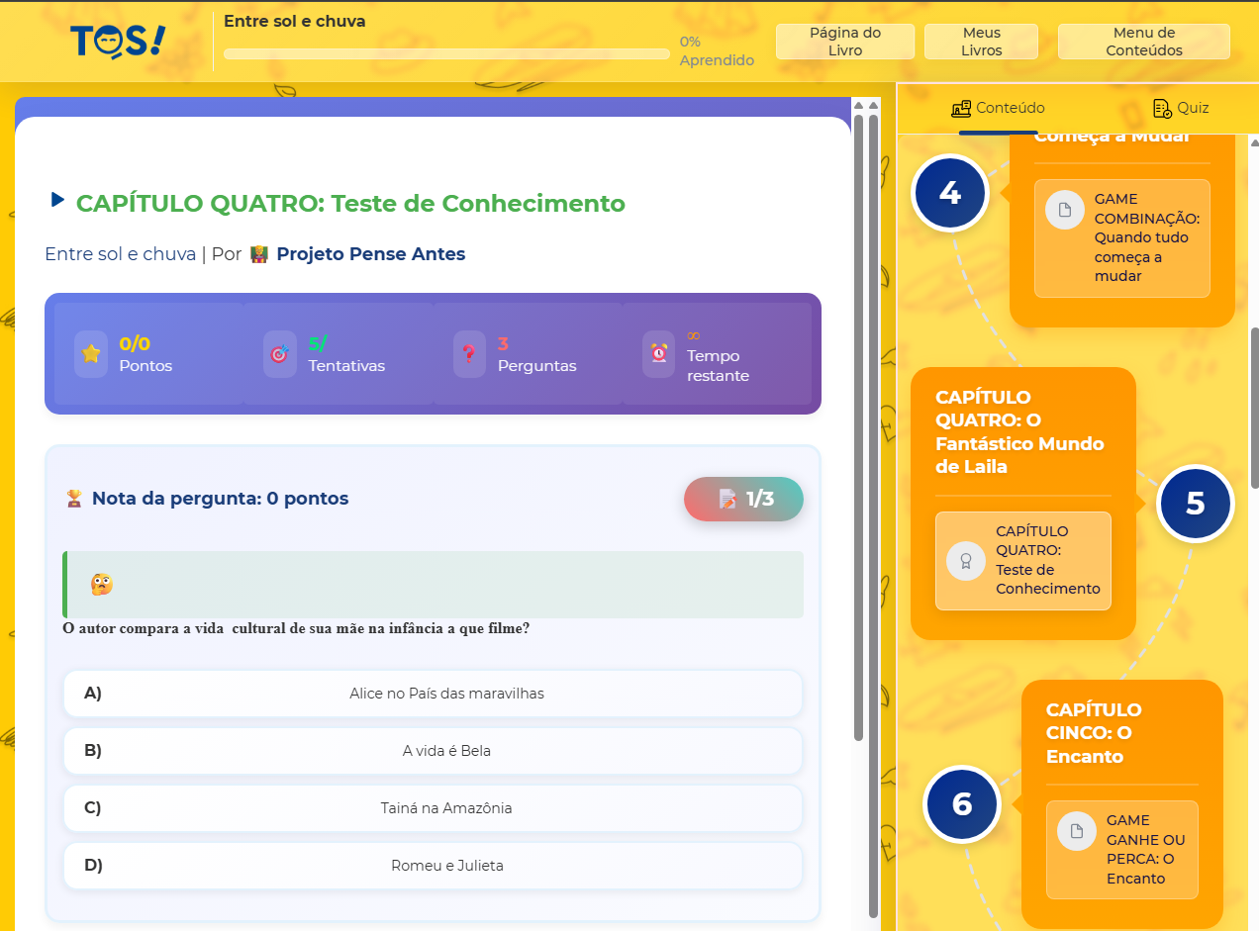
Task: Click the question text about the filme
Action: click(x=296, y=628)
